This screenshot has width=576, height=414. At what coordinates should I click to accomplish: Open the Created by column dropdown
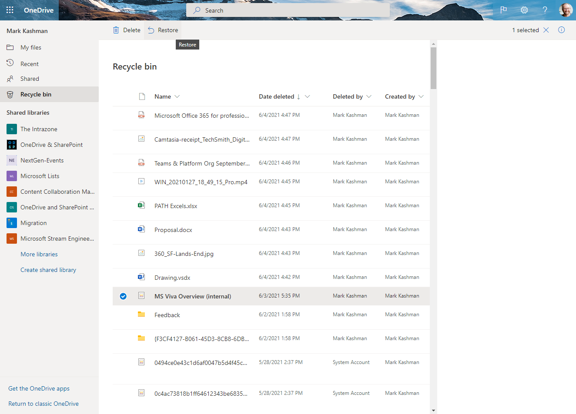(x=421, y=96)
